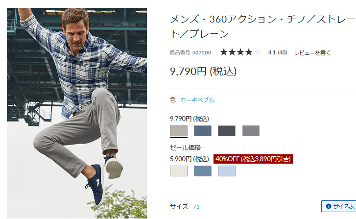Click the star rating display
356x219 pixels.
240,52
